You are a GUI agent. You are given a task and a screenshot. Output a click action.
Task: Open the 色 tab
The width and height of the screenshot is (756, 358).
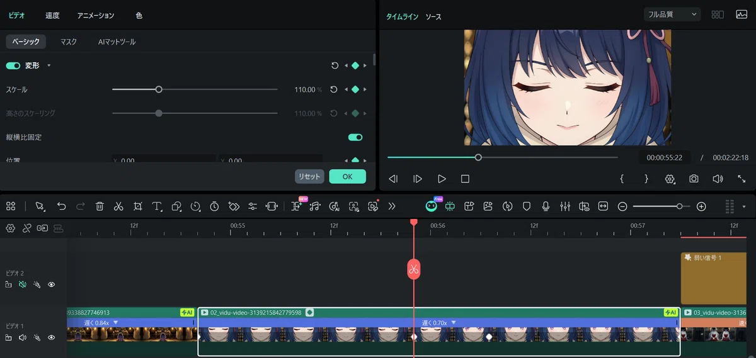[x=139, y=15]
